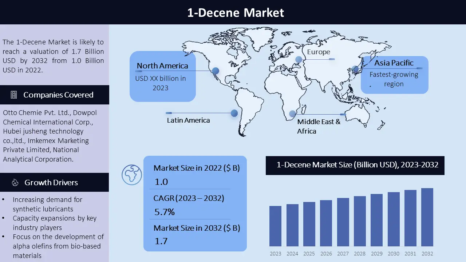Click the Latin America label
466x262 pixels.
tap(188, 120)
